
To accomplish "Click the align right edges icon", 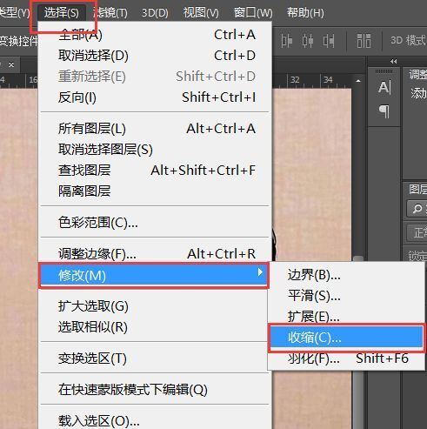I will coord(329,41).
